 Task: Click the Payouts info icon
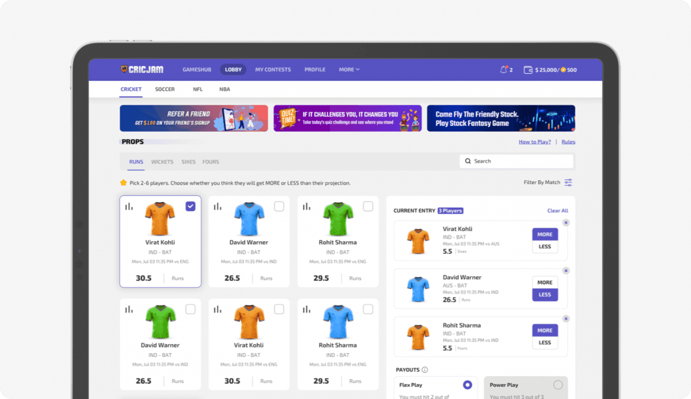click(x=424, y=370)
